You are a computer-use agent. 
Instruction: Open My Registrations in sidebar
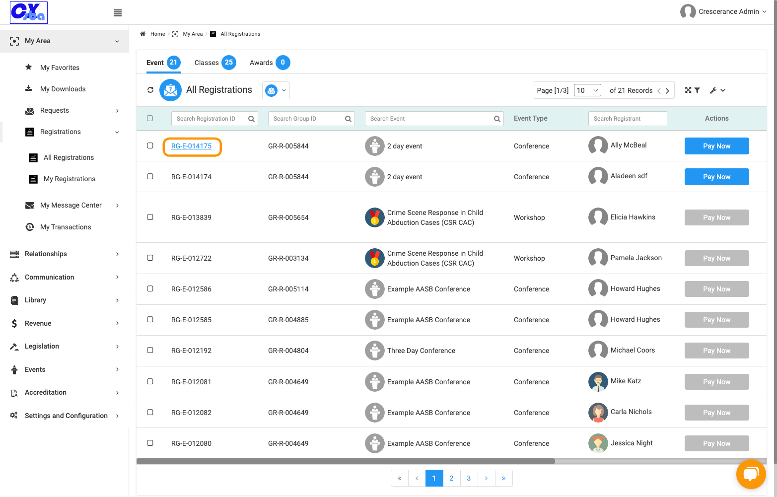point(70,179)
